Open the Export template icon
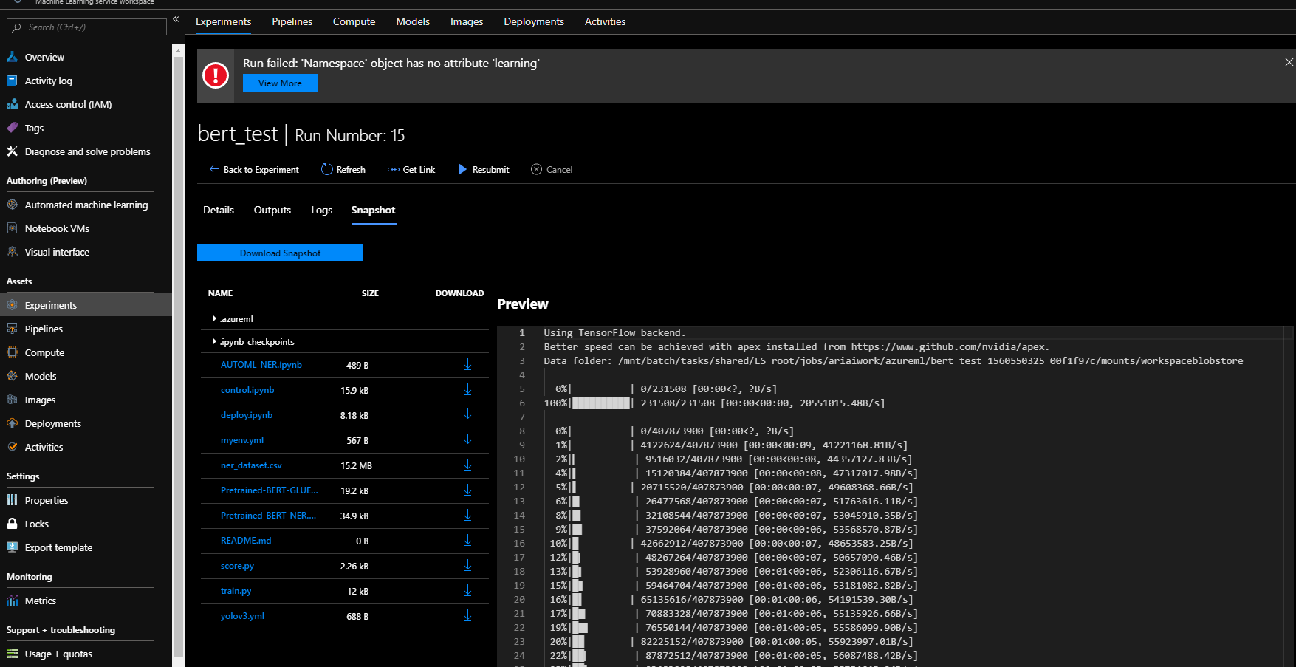Image resolution: width=1296 pixels, height=667 pixels. tap(13, 547)
